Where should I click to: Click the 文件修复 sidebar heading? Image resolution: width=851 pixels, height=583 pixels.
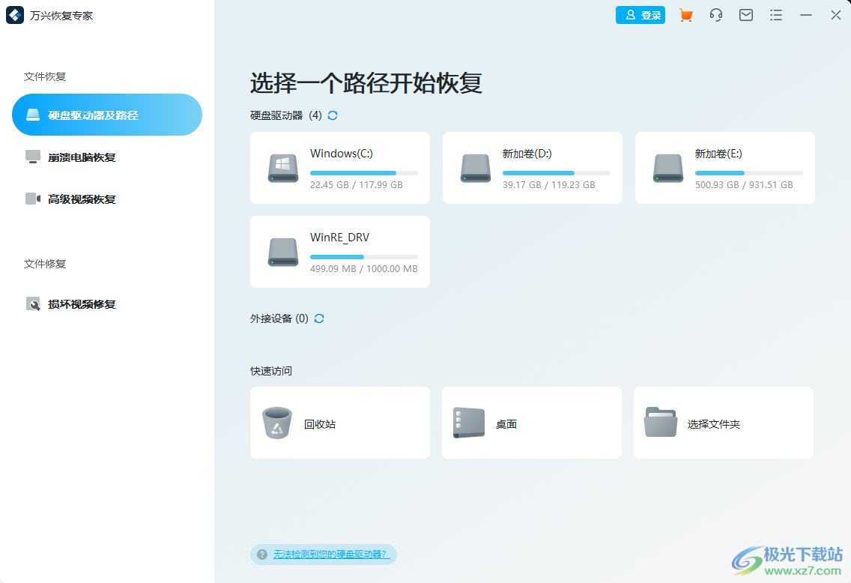(x=45, y=264)
